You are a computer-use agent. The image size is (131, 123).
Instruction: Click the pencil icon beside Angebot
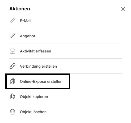click(12, 36)
